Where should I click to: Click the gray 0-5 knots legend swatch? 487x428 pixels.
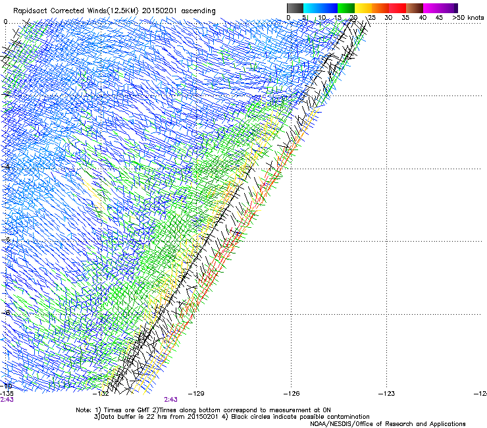click(x=295, y=8)
